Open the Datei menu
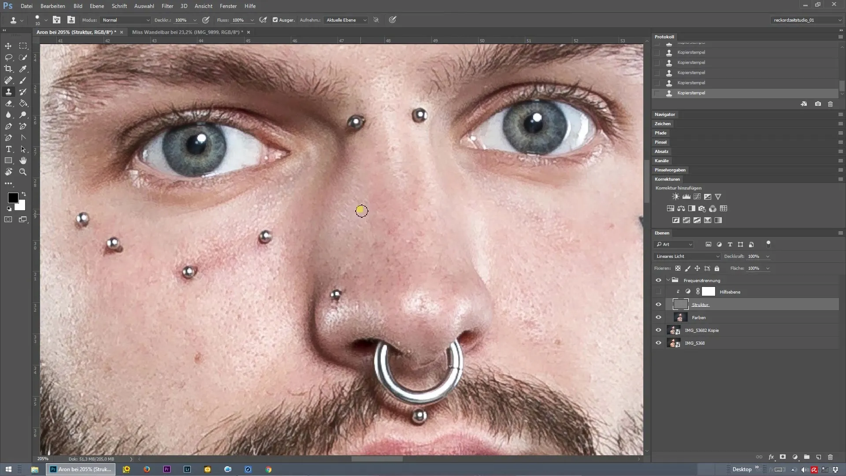This screenshot has height=476, width=846. click(x=26, y=6)
